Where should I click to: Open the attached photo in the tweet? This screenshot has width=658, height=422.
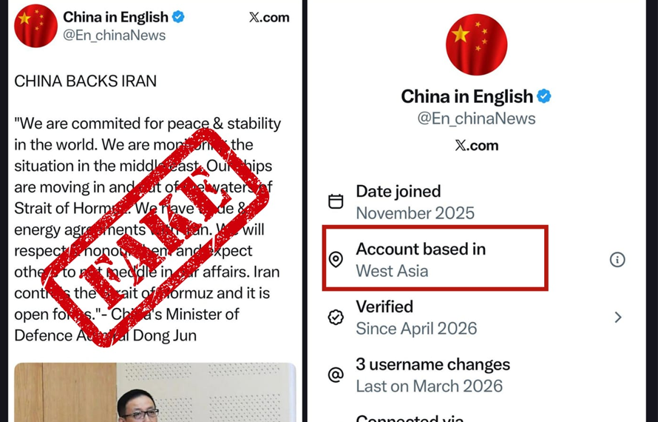coord(155,392)
